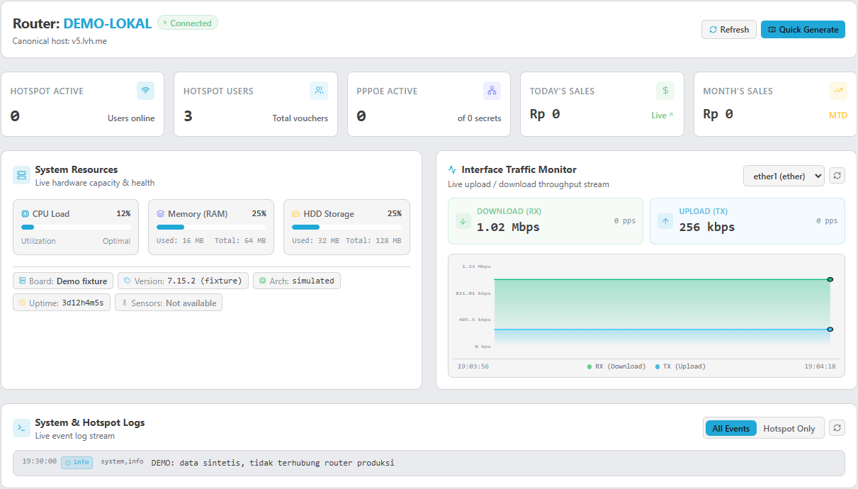
Task: Click the disk icon beside HDD Storage
Action: click(296, 213)
